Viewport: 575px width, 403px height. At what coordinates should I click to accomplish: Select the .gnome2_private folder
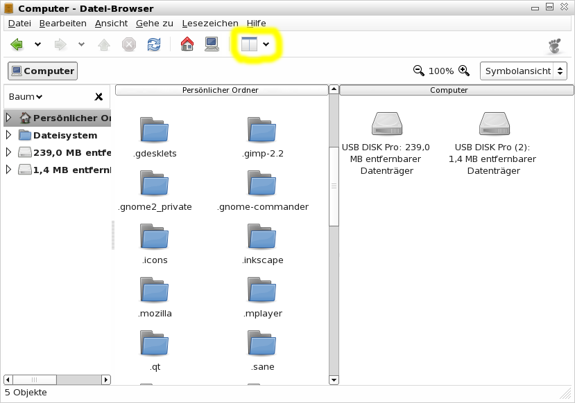tap(155, 191)
